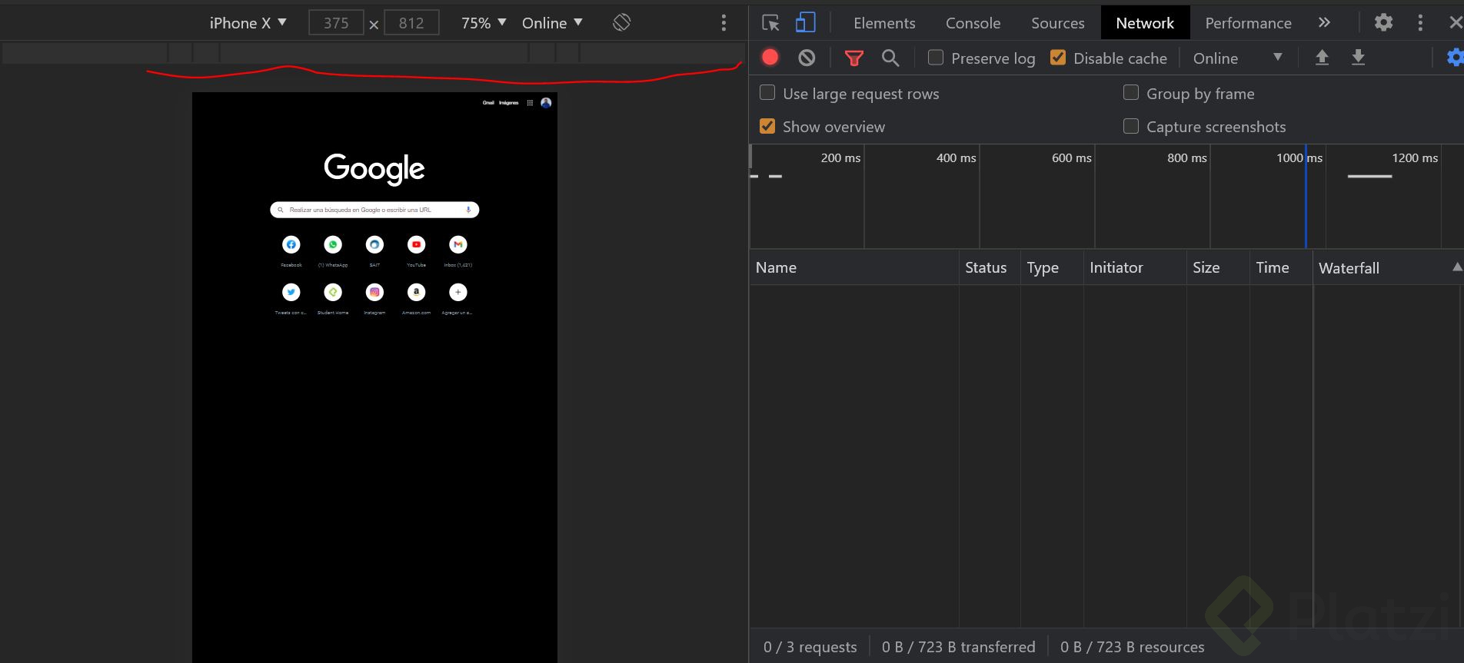Open network settings blue gear icon
This screenshot has width=1464, height=663.
1455,58
